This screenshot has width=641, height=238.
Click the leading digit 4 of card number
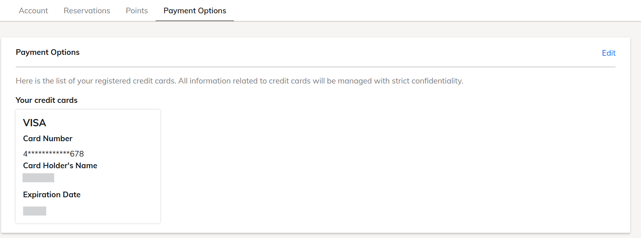(25, 154)
